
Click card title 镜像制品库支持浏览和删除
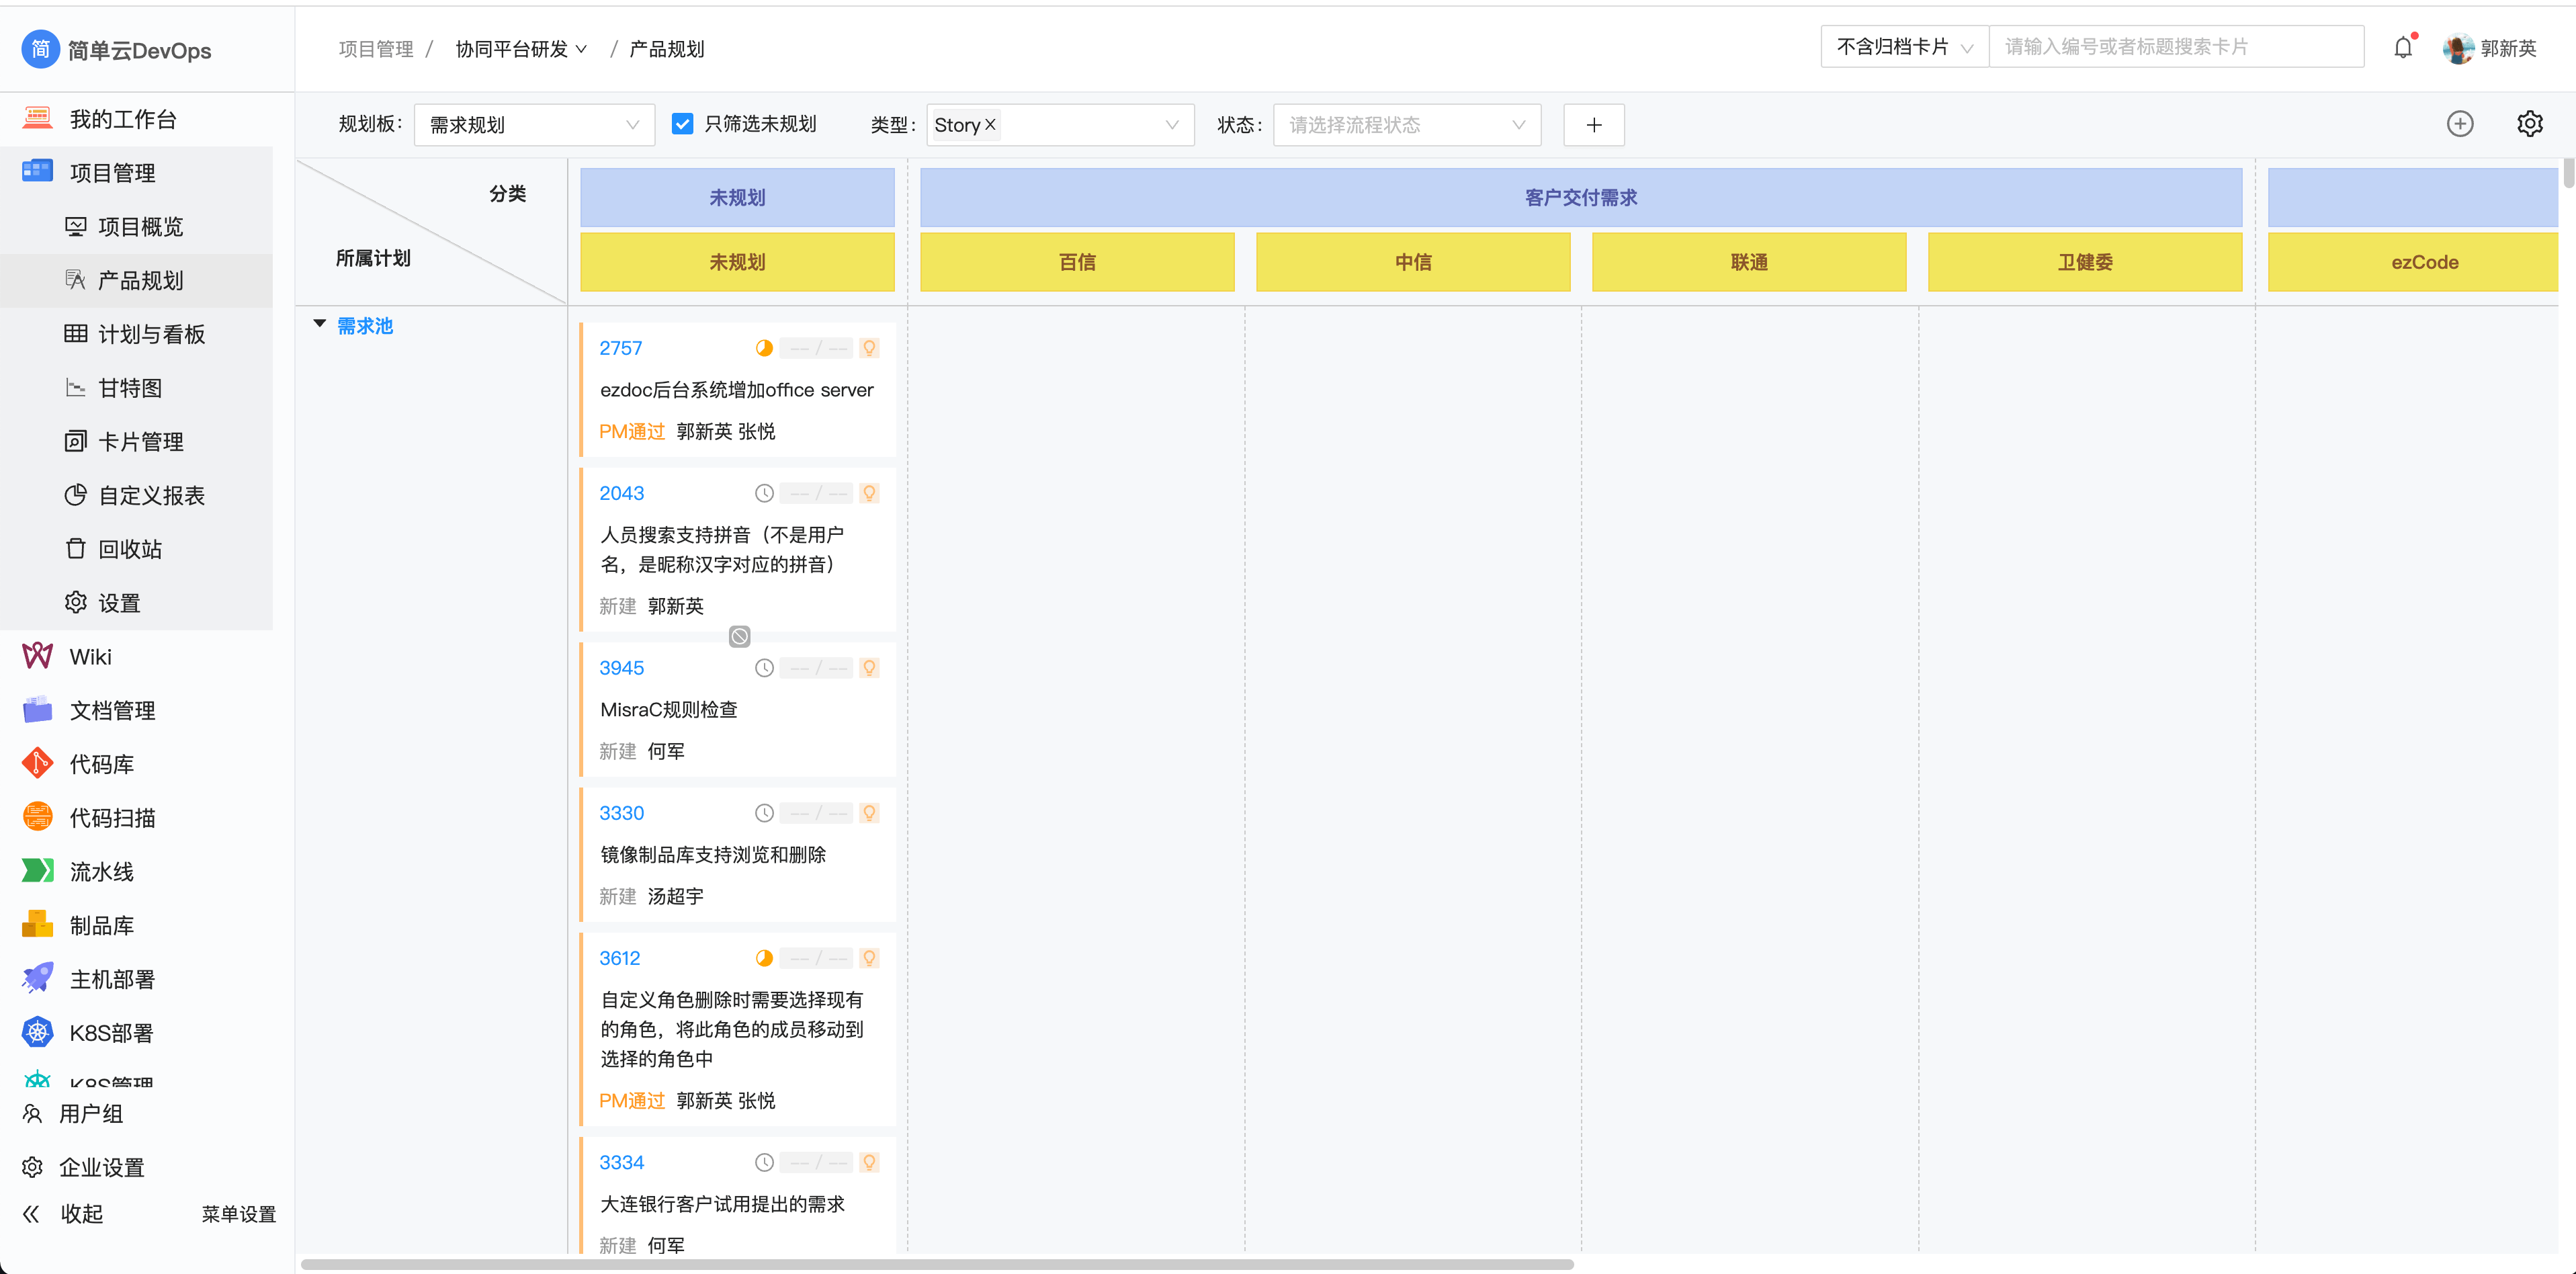pyautogui.click(x=713, y=855)
